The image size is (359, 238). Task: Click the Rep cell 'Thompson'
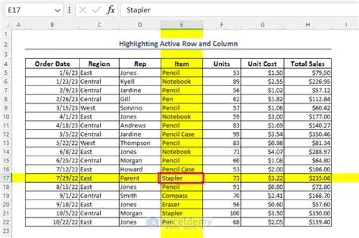[x=140, y=143]
